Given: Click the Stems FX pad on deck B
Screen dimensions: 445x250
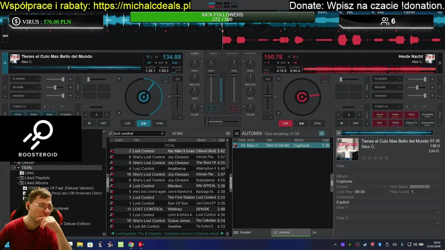Looking at the screenshot, I should tap(412, 123).
